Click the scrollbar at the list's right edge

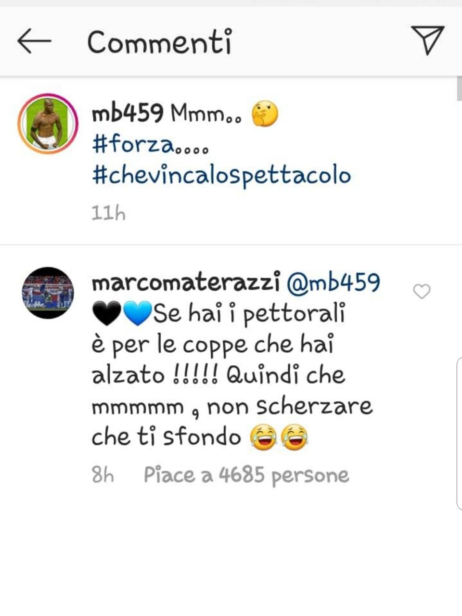(x=459, y=89)
